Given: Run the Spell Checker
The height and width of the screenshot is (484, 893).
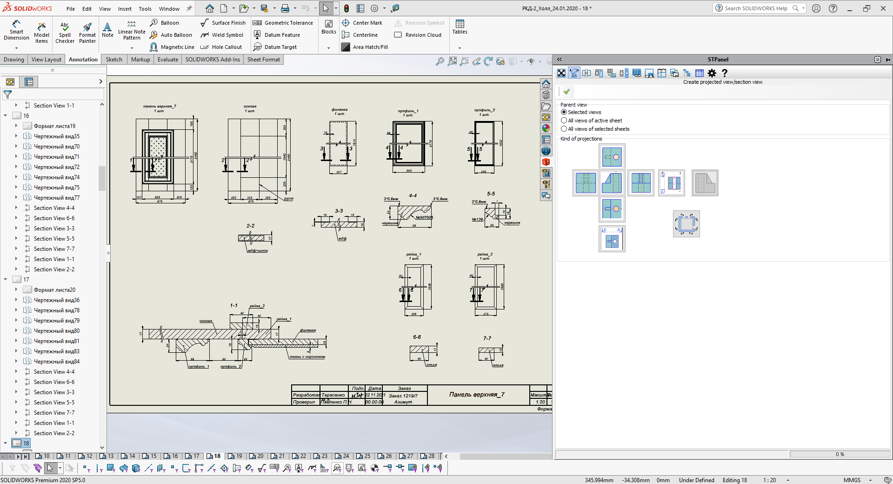Looking at the screenshot, I should [65, 32].
